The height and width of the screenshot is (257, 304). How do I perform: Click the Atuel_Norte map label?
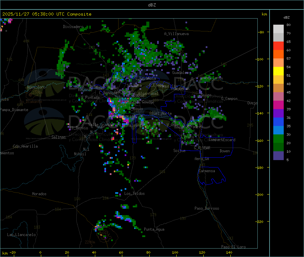160,113
